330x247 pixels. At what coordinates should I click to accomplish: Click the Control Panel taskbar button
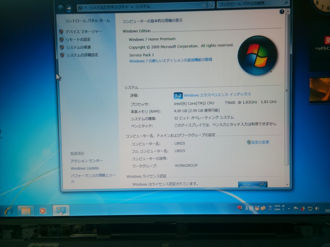(x=61, y=210)
